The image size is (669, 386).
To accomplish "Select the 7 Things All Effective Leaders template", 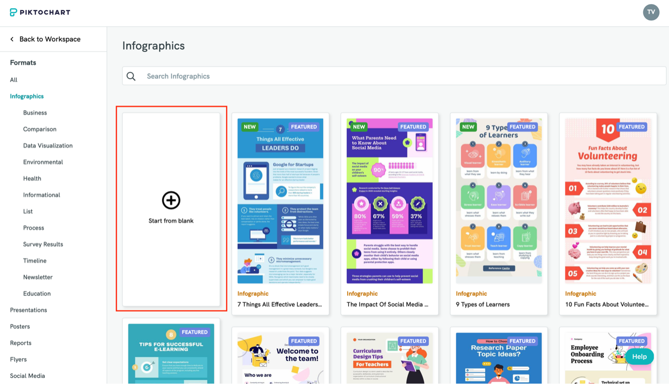I will point(280,201).
